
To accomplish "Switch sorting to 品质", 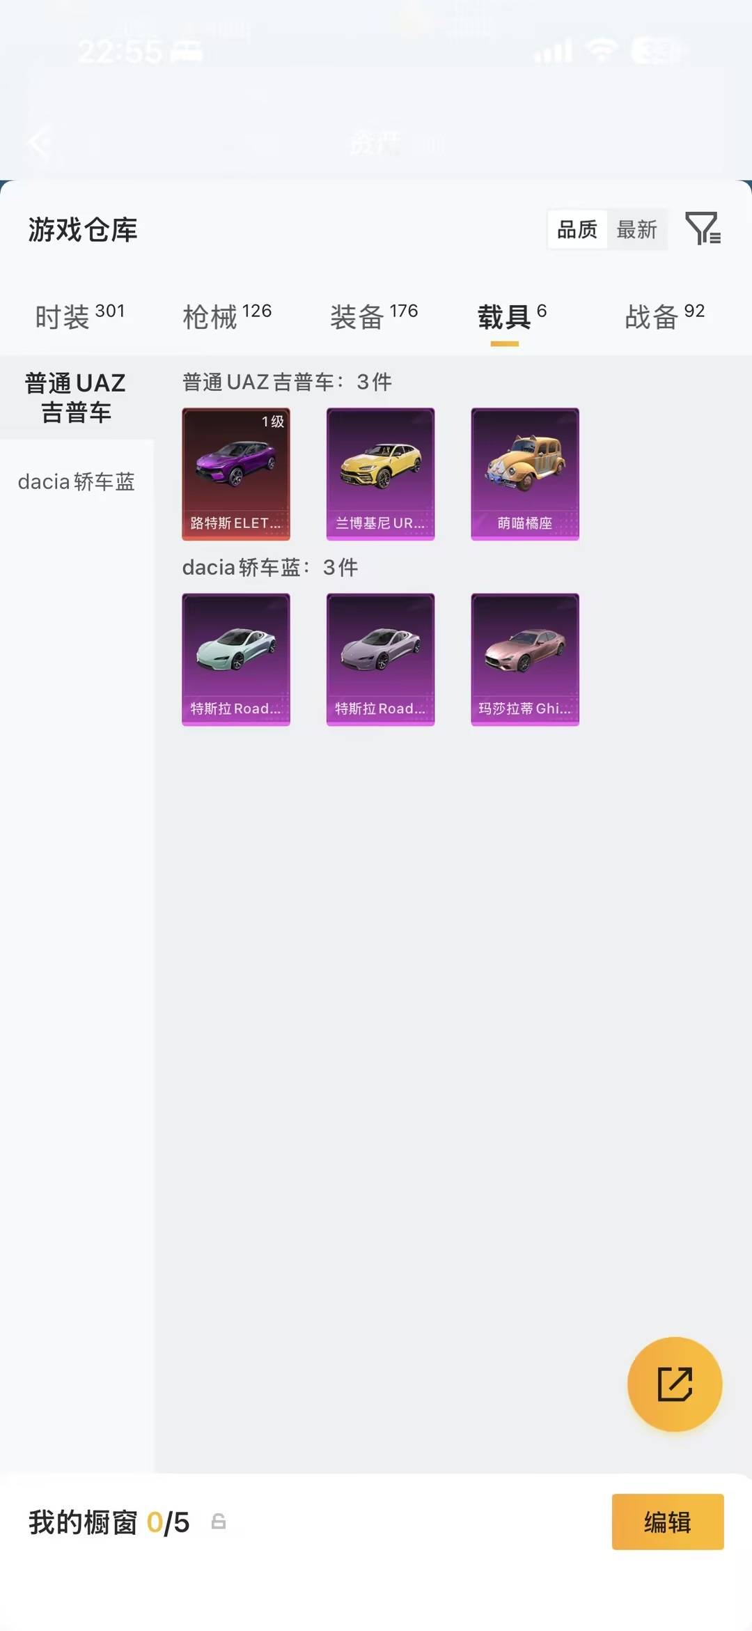I will coord(577,229).
